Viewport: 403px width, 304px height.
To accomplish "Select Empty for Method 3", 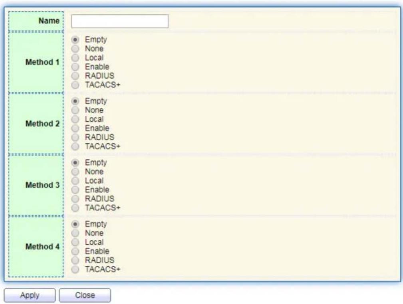I will pos(75,162).
